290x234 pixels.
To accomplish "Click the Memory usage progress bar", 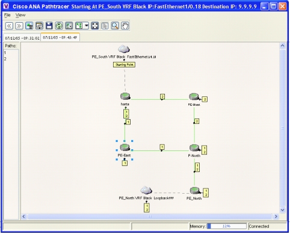I will 227,226.
